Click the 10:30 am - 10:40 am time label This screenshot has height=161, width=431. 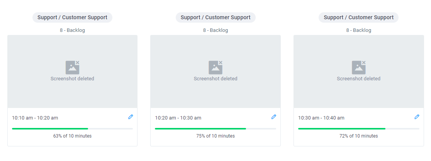321,118
